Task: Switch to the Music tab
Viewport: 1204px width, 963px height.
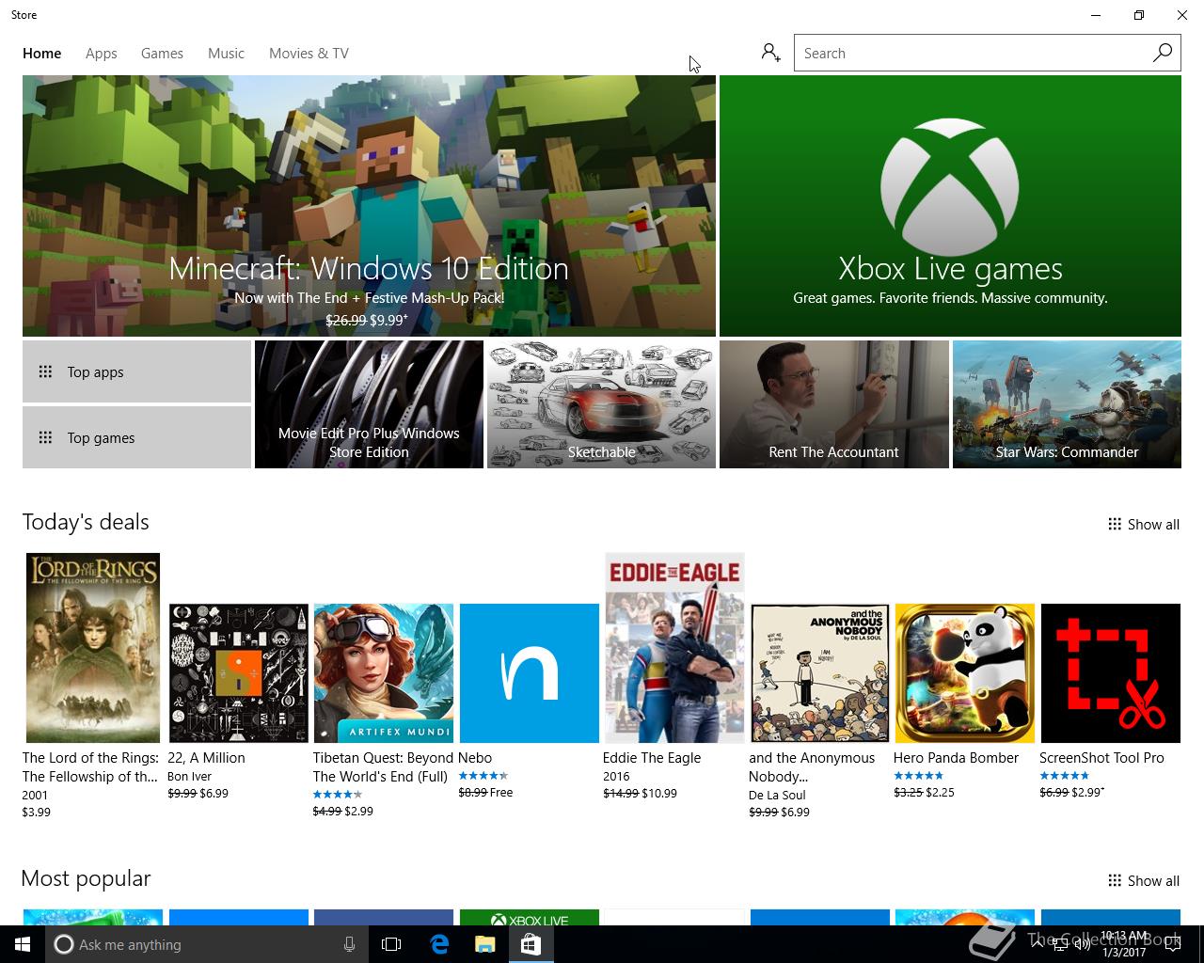Action: (226, 54)
